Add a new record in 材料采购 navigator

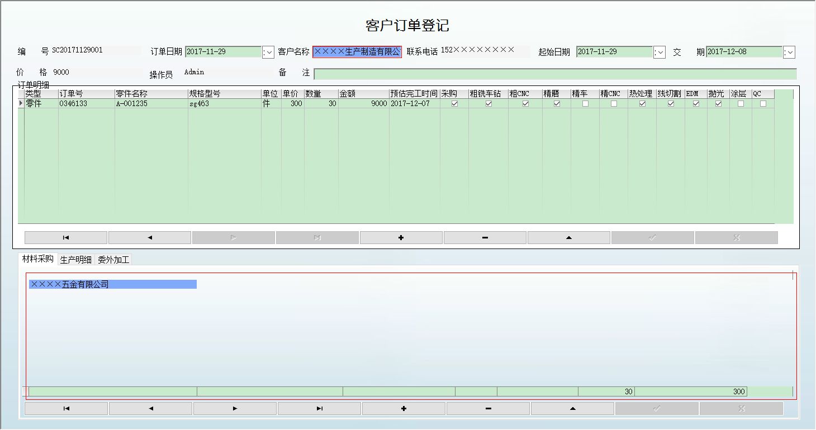(404, 409)
